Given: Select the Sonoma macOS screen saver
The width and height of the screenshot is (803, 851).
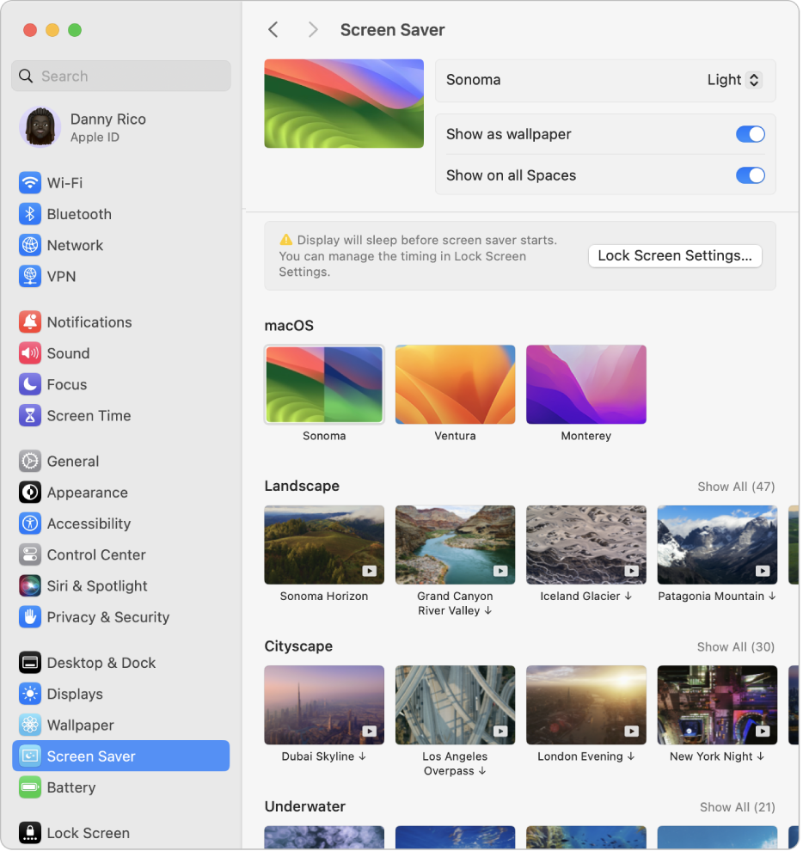Looking at the screenshot, I should pyautogui.click(x=324, y=384).
